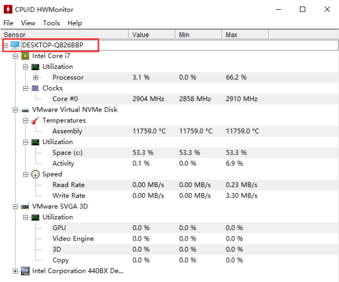Select the Copy utilization row
Screen dimensions: 339x282
(195, 260)
